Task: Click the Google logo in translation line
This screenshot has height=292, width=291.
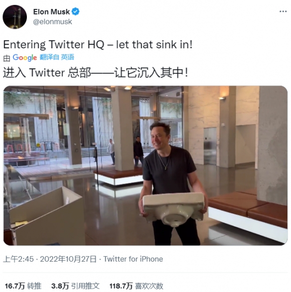Action: [25, 57]
